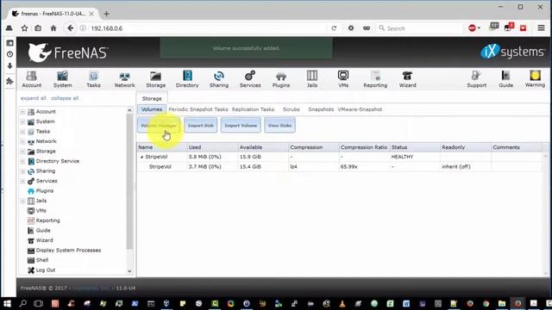552x310 pixels.
Task: Open Windows taskbar search
Action: click(x=23, y=303)
